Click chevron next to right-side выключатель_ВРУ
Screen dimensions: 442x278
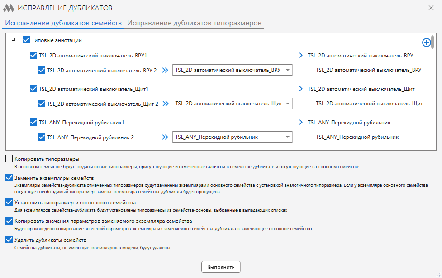click(x=301, y=55)
